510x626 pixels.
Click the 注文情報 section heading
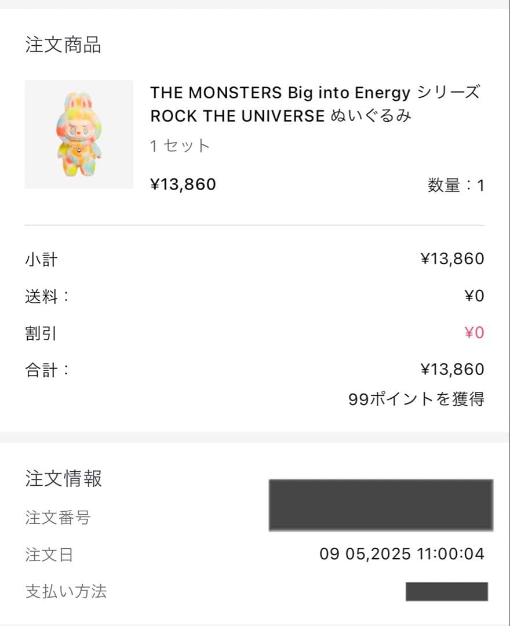(63, 479)
